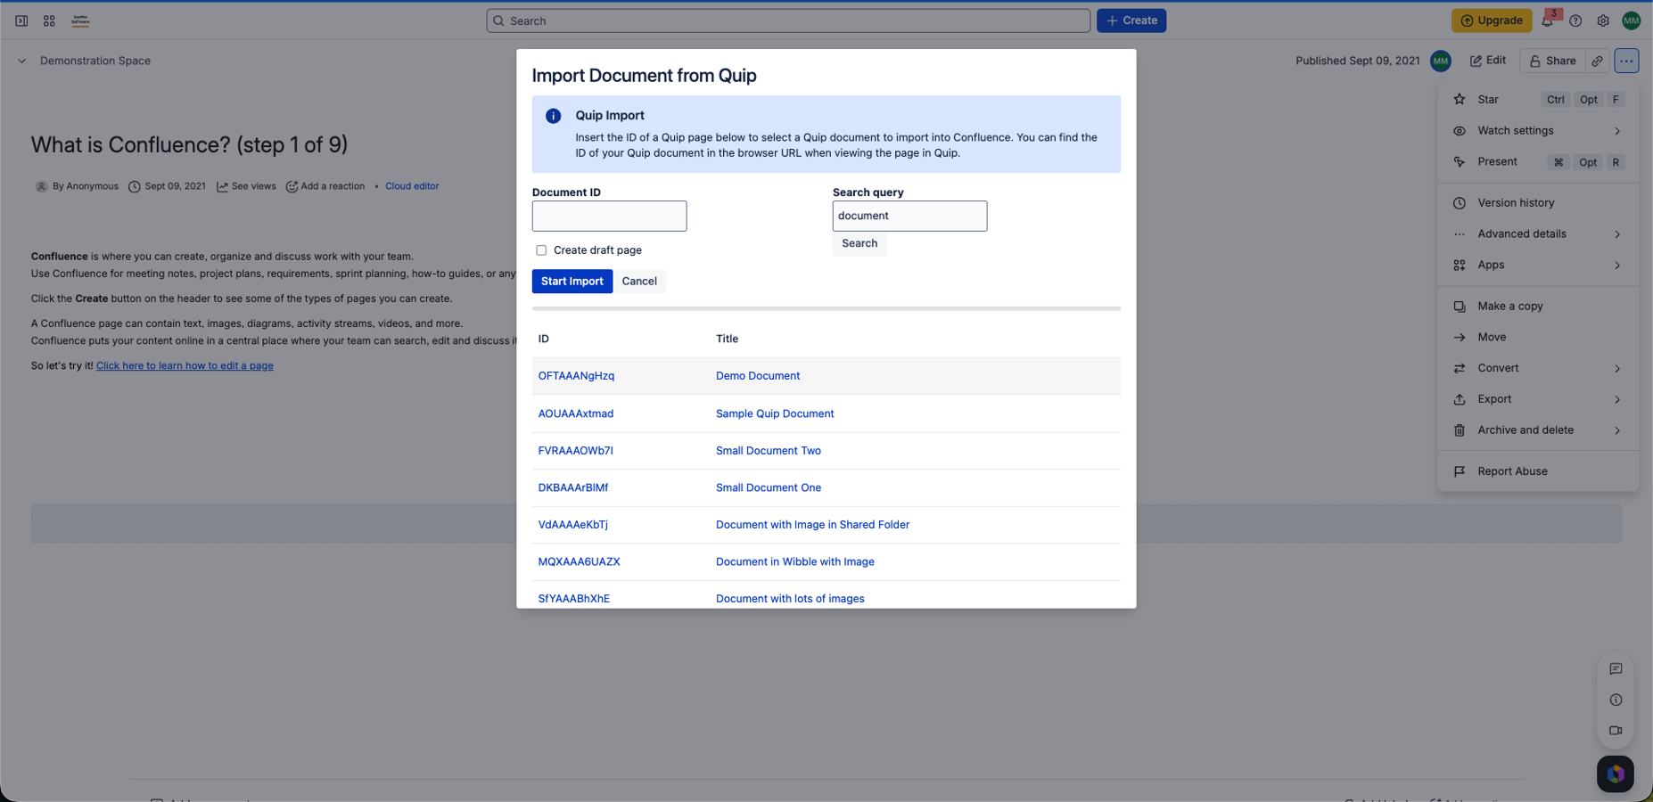Open the help question mark icon
This screenshot has width=1653, height=802.
pos(1575,20)
